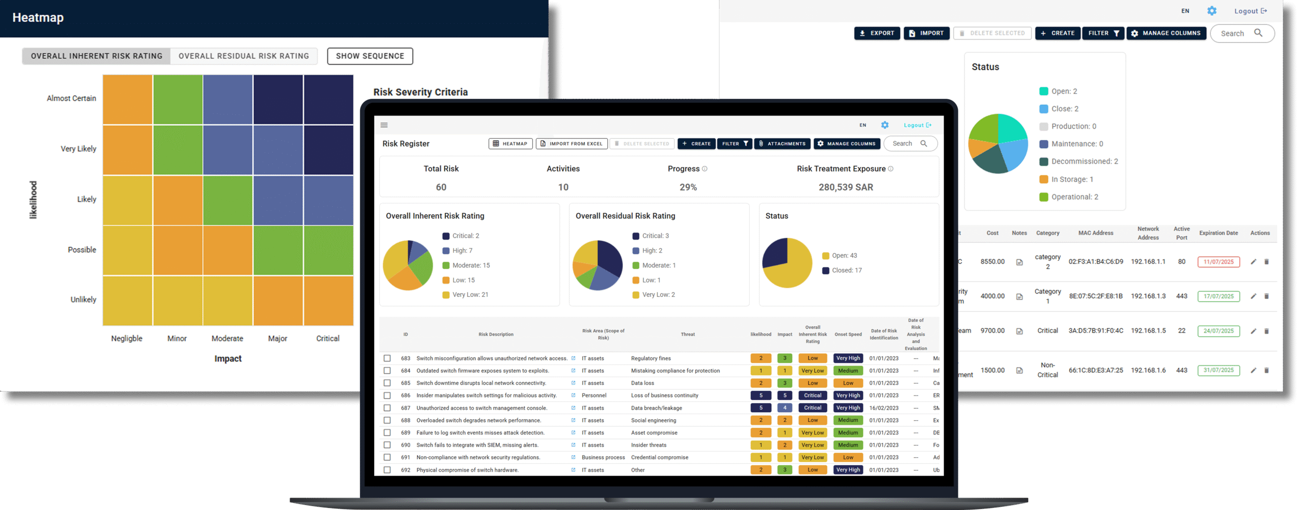Select checkbox for risk 685
Image resolution: width=1298 pixels, height=510 pixels.
[387, 383]
